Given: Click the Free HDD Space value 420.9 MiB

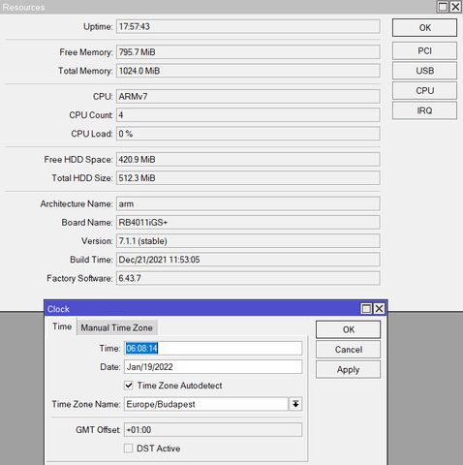Looking at the screenshot, I should [x=248, y=159].
